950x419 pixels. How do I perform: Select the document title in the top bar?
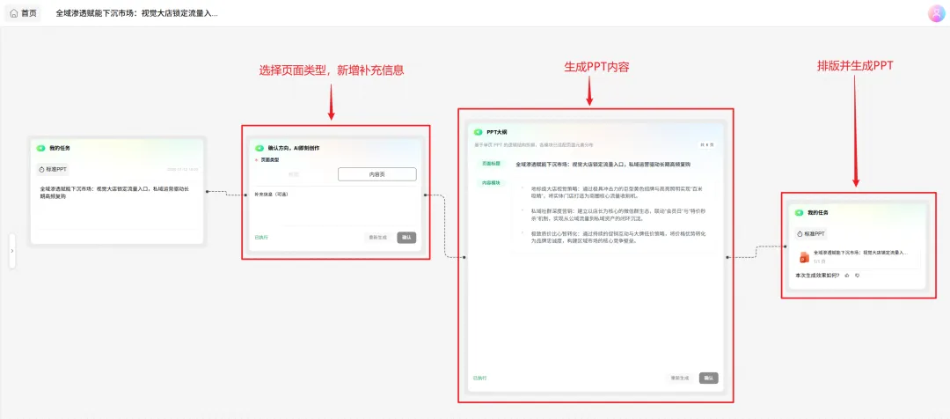tap(137, 13)
